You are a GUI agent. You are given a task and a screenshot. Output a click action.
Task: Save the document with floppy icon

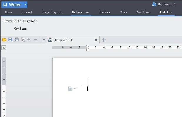[11, 40]
